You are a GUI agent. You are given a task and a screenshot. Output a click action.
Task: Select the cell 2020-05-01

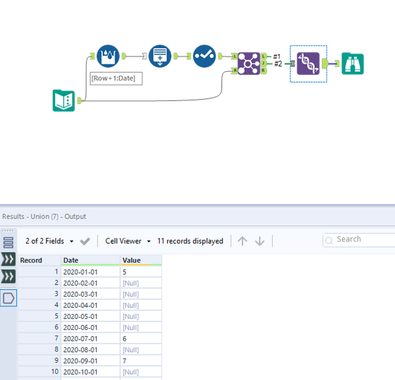click(x=90, y=316)
